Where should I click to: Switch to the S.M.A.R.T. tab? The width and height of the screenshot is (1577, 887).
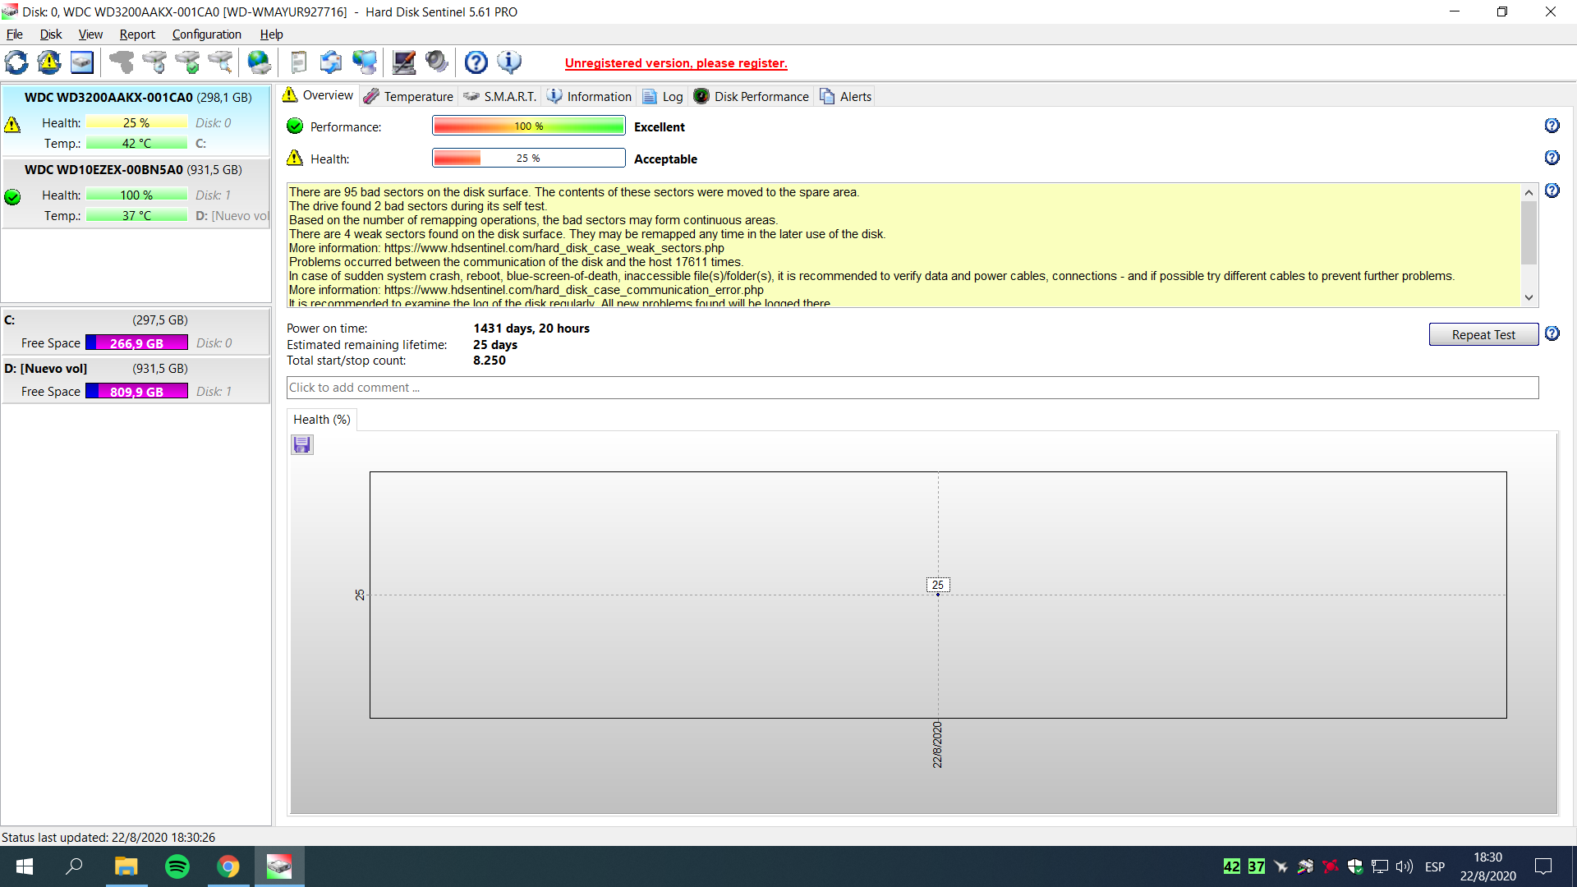[x=500, y=96]
